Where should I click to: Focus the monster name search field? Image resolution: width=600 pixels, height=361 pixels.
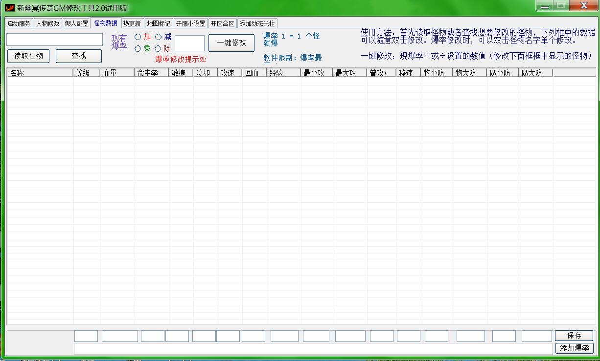(54, 40)
